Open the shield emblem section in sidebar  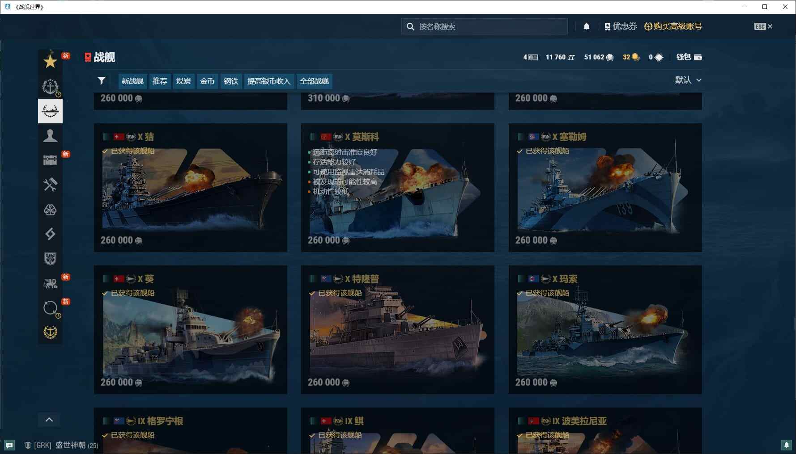pos(50,258)
